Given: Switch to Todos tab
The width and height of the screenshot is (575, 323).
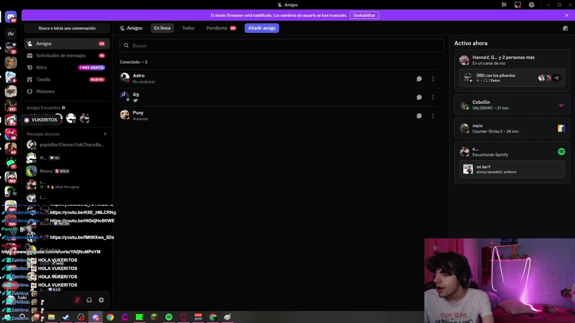Looking at the screenshot, I should pos(188,28).
